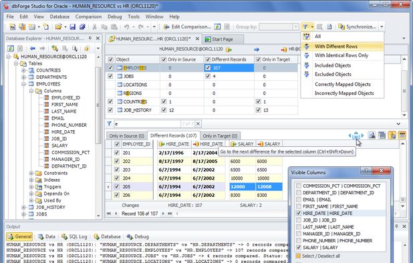This screenshot has height=263, width=413.
Task: Select the SALARY column in tree
Action: pyautogui.click(x=59, y=146)
